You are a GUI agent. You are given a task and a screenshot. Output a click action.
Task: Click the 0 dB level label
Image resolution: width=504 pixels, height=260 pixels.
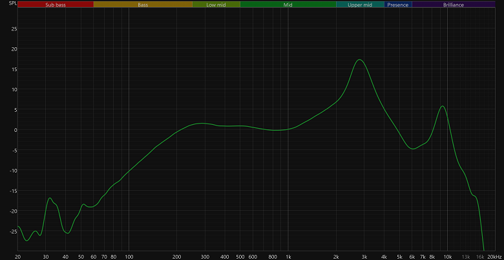click(16, 130)
